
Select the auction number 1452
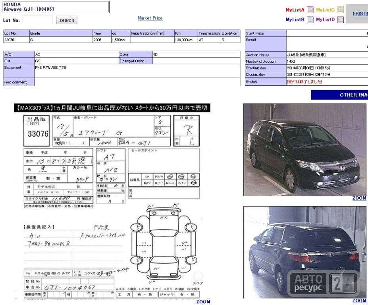point(291,61)
